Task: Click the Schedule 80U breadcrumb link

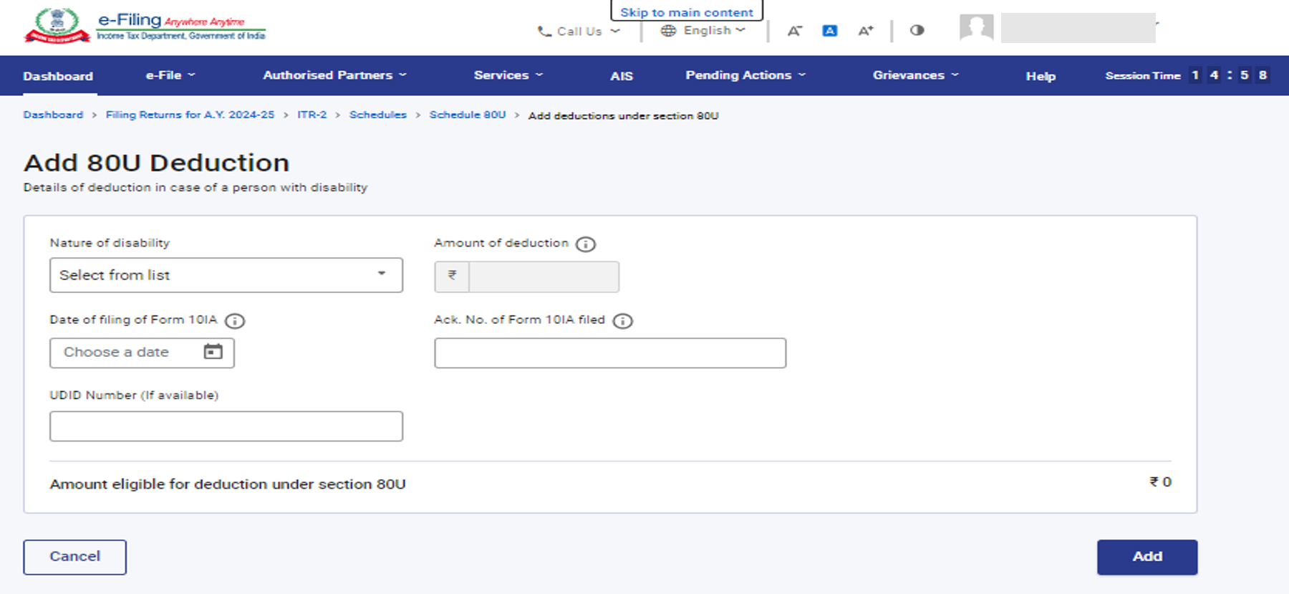Action: (x=467, y=115)
